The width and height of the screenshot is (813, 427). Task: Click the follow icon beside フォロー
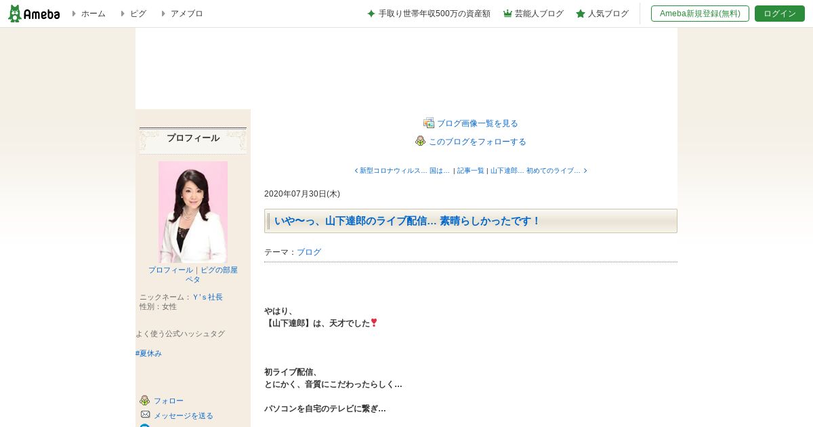coord(144,401)
